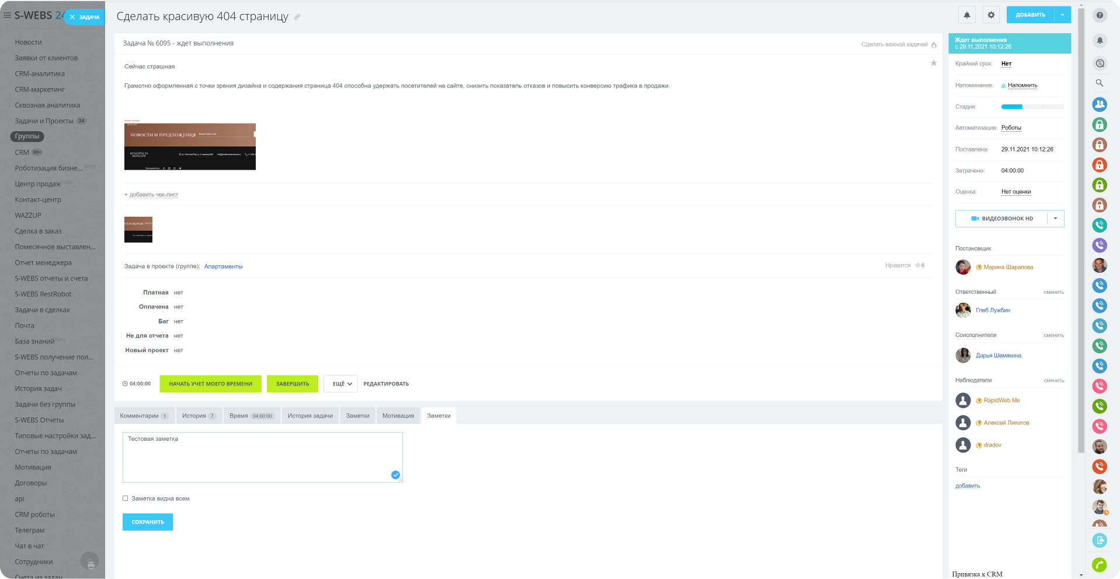The height and width of the screenshot is (579, 1120).
Task: Switch to the Время tab
Action: (251, 416)
